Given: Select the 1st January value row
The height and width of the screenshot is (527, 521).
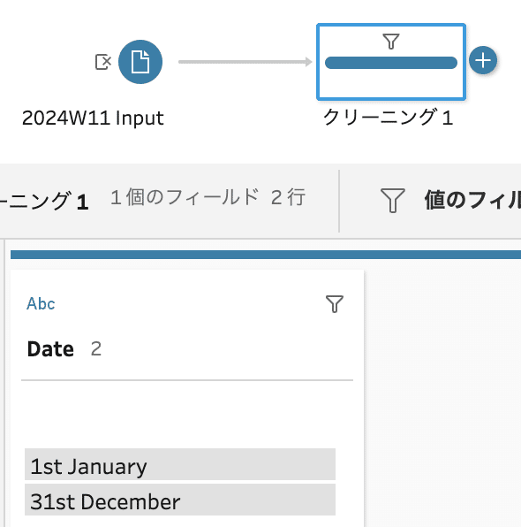Looking at the screenshot, I should pos(180,464).
